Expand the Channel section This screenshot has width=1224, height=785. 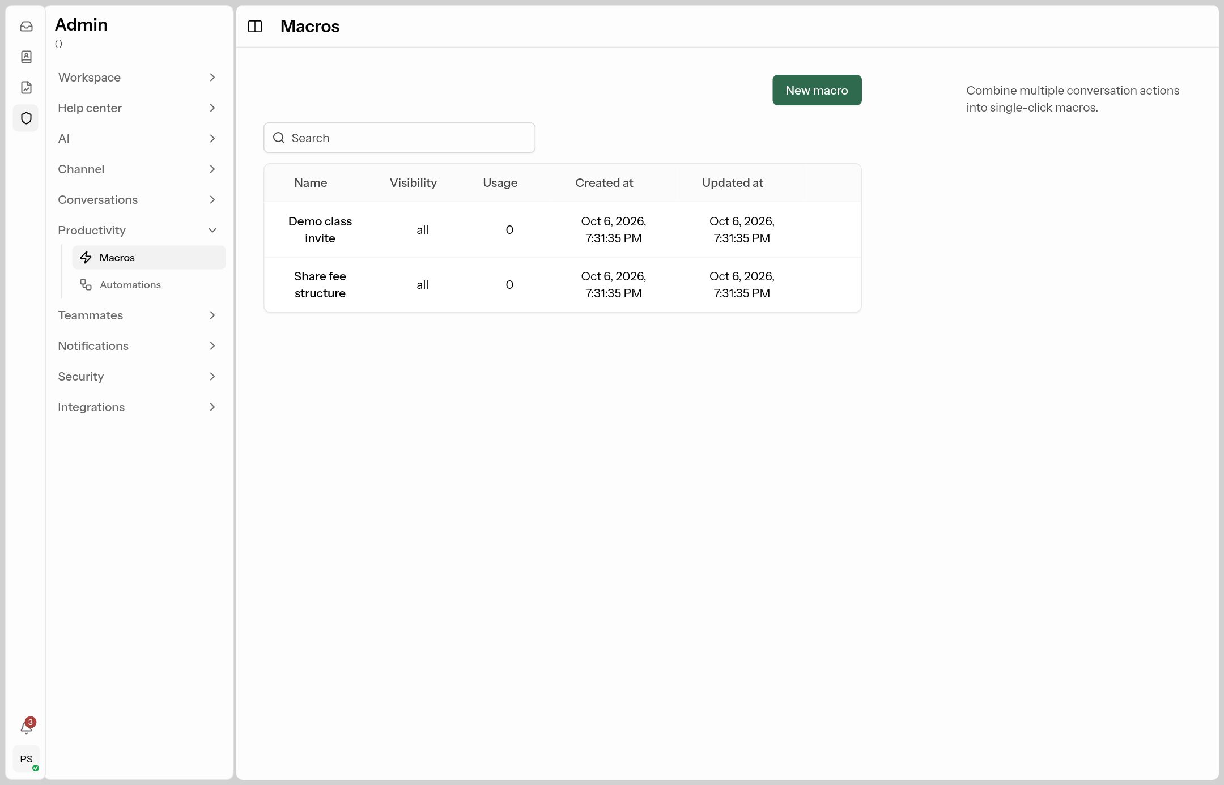click(x=138, y=169)
